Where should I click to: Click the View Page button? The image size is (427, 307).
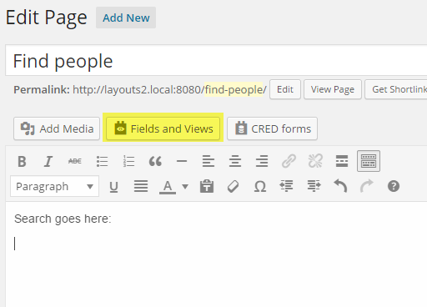(x=333, y=89)
